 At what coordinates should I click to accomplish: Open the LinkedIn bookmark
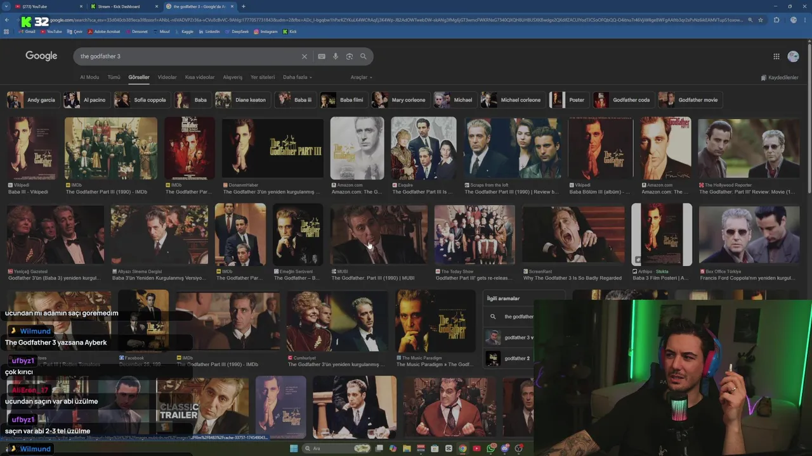click(x=209, y=32)
